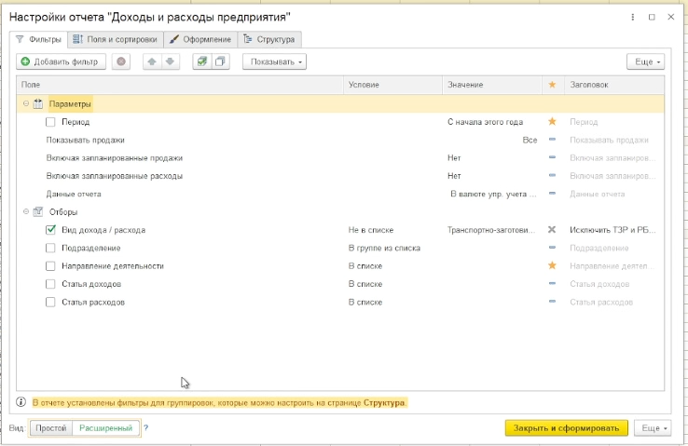Viewport: 688px width, 446px height.
Task: Click dash icon in Показывать продажи row
Action: click(552, 140)
